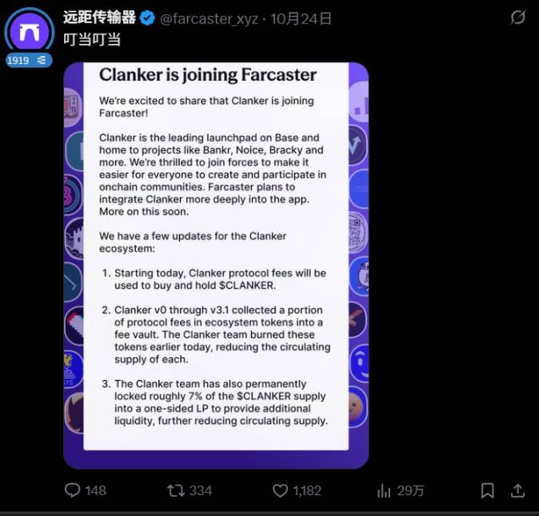Click the share upload arrow icon
Screen dimensions: 539x516
pos(517,490)
